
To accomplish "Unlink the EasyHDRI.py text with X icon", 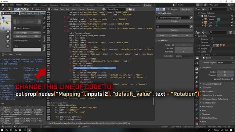I will [x=134, y=9].
